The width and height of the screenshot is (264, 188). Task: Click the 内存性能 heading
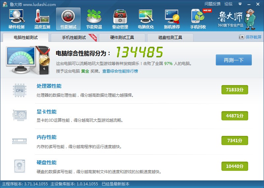[x=47, y=137]
